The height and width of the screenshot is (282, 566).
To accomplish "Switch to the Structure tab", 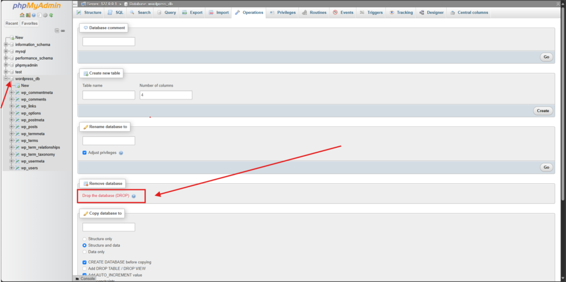I will [x=89, y=13].
